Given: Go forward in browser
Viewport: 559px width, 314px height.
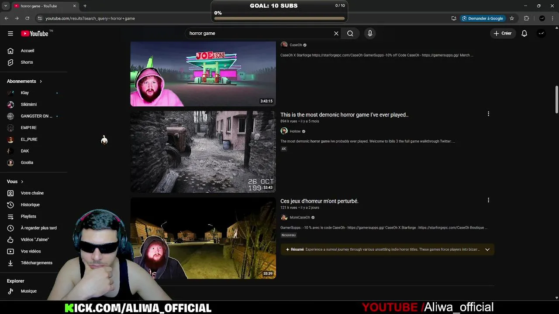Looking at the screenshot, I should click(17, 18).
